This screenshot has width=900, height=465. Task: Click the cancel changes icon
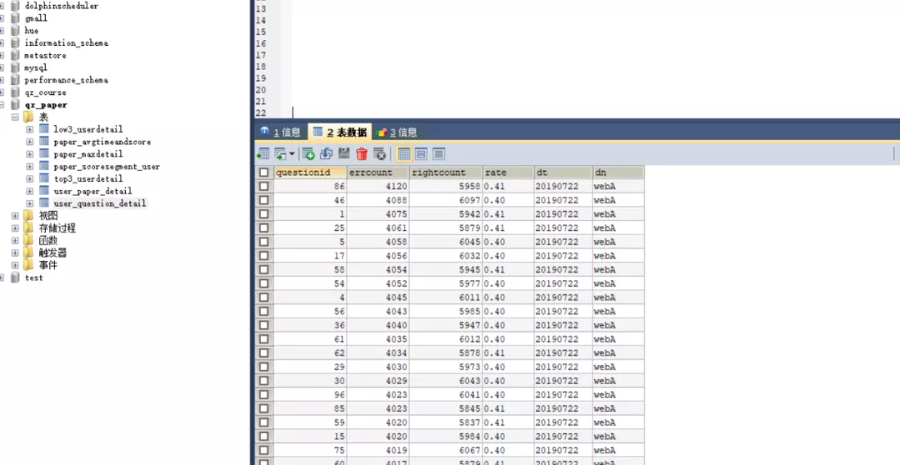click(x=379, y=153)
